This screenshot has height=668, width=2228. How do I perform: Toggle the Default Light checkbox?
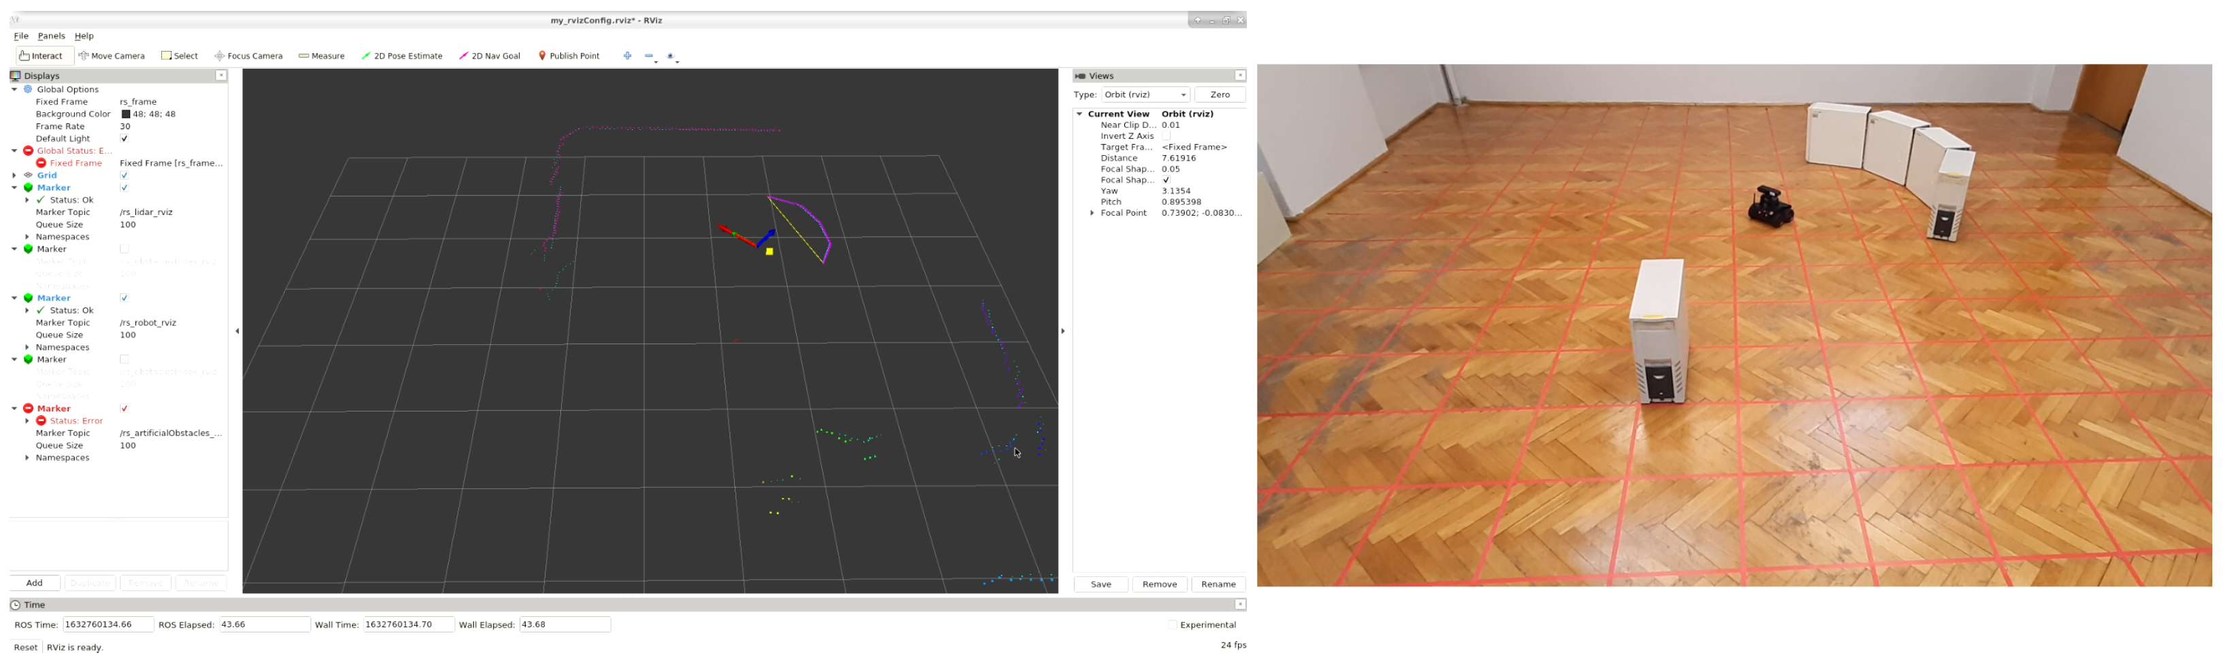click(x=125, y=139)
